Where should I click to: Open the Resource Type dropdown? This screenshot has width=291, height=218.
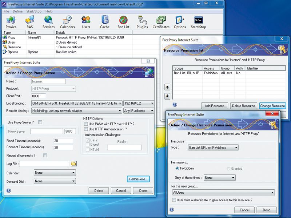pos(213,148)
